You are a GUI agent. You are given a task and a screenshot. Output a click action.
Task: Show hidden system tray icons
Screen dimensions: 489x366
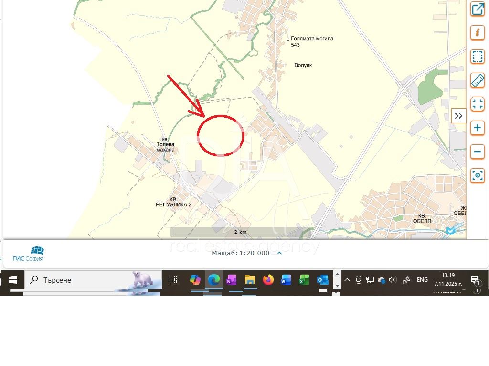pyautogui.click(x=347, y=280)
